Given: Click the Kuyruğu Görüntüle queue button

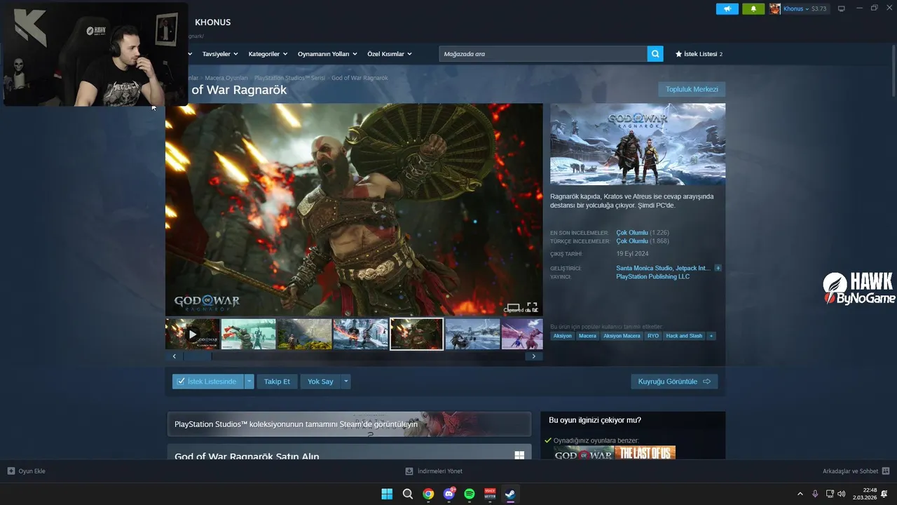Looking at the screenshot, I should pos(674,382).
